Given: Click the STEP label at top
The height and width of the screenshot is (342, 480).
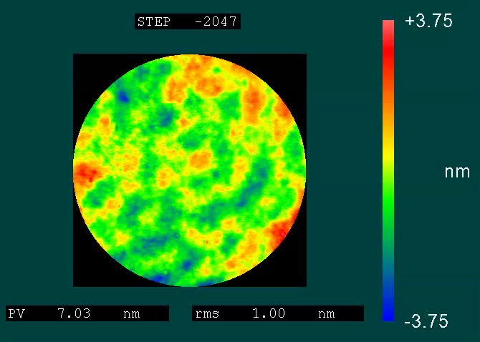Looking at the screenshot, I should [153, 22].
